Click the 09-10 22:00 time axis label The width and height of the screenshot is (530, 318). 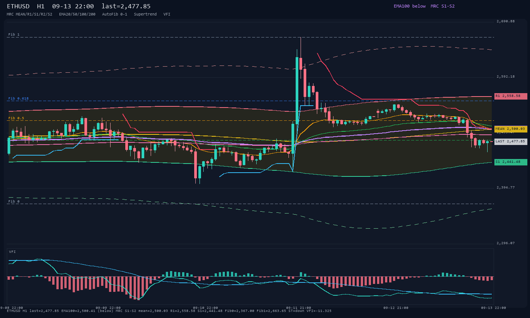[x=206, y=308]
